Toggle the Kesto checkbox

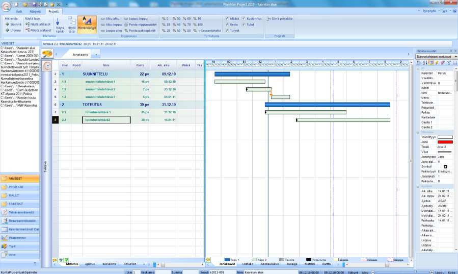click(x=227, y=24)
